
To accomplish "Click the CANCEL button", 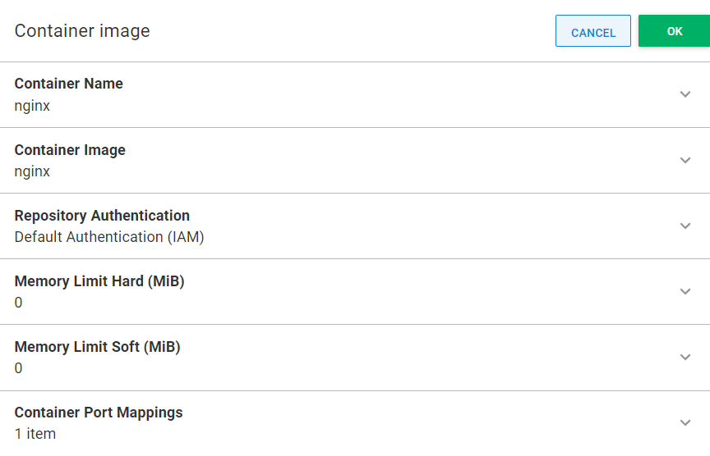I will 592,31.
